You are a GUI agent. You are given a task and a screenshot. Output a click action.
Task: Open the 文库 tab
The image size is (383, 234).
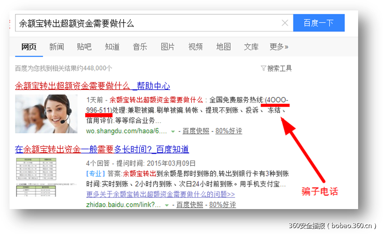tap(251, 47)
